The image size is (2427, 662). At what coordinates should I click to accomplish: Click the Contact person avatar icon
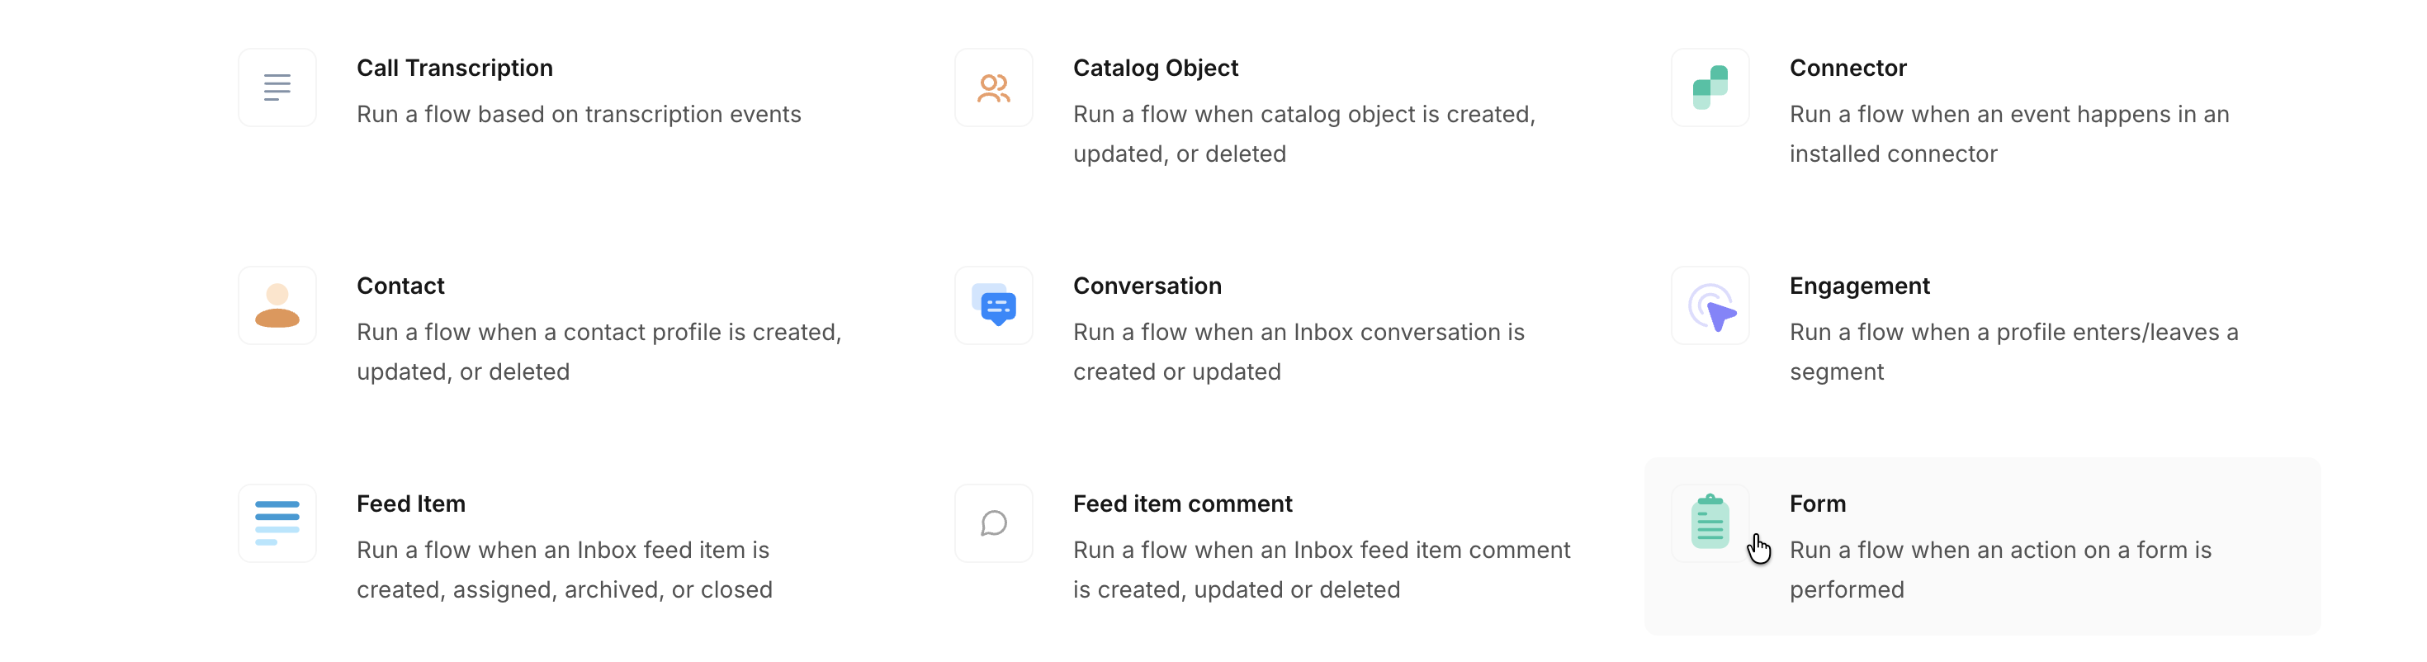click(277, 305)
